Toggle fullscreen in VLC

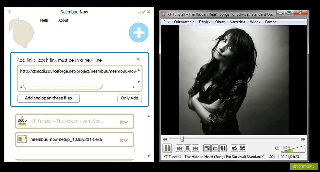[x=207, y=148]
